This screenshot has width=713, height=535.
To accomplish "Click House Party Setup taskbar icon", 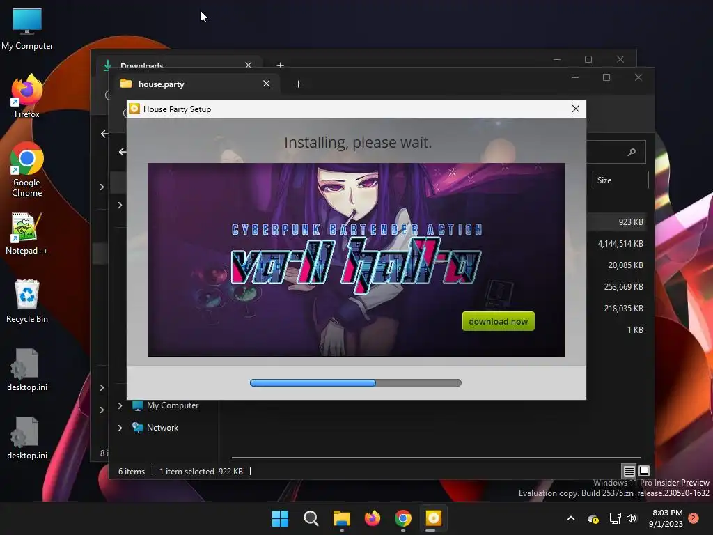I will (433, 518).
